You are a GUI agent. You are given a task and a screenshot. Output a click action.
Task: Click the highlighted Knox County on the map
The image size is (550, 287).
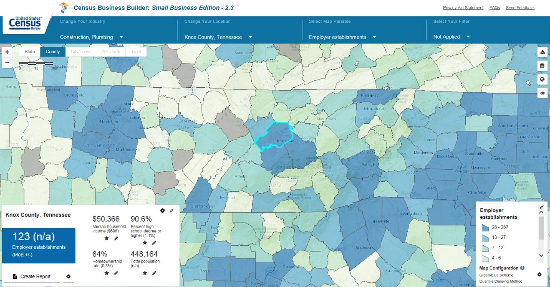(274, 136)
